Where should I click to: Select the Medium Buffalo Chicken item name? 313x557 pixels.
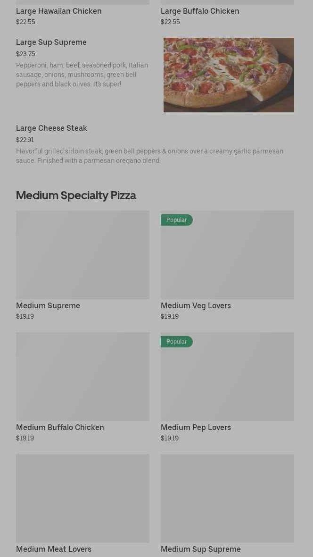(60, 428)
